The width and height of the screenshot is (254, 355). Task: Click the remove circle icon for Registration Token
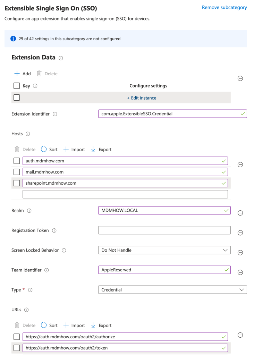240,233
